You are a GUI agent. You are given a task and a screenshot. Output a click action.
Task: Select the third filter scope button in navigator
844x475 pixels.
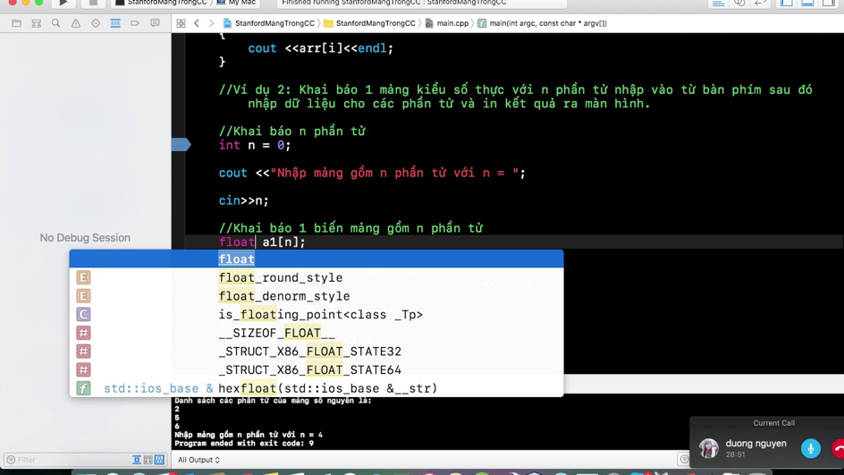pyautogui.click(x=159, y=460)
